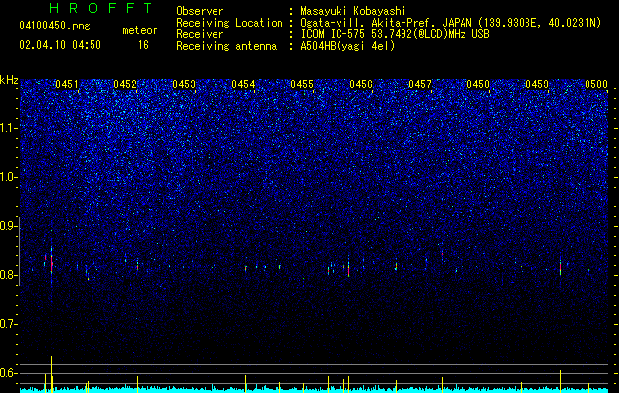Click the red meteor echo just after 0459

[560, 267]
